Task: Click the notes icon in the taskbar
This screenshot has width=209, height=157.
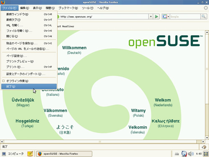Action: (x=30, y=154)
